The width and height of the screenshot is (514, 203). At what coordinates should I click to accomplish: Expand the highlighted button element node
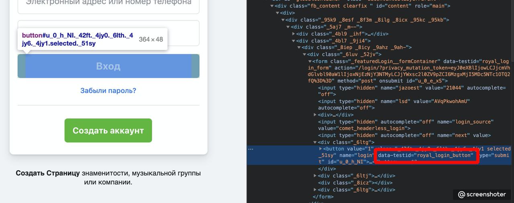(320, 148)
